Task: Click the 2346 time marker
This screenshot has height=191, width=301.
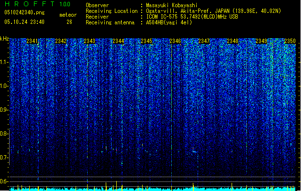Action: (x=175, y=41)
